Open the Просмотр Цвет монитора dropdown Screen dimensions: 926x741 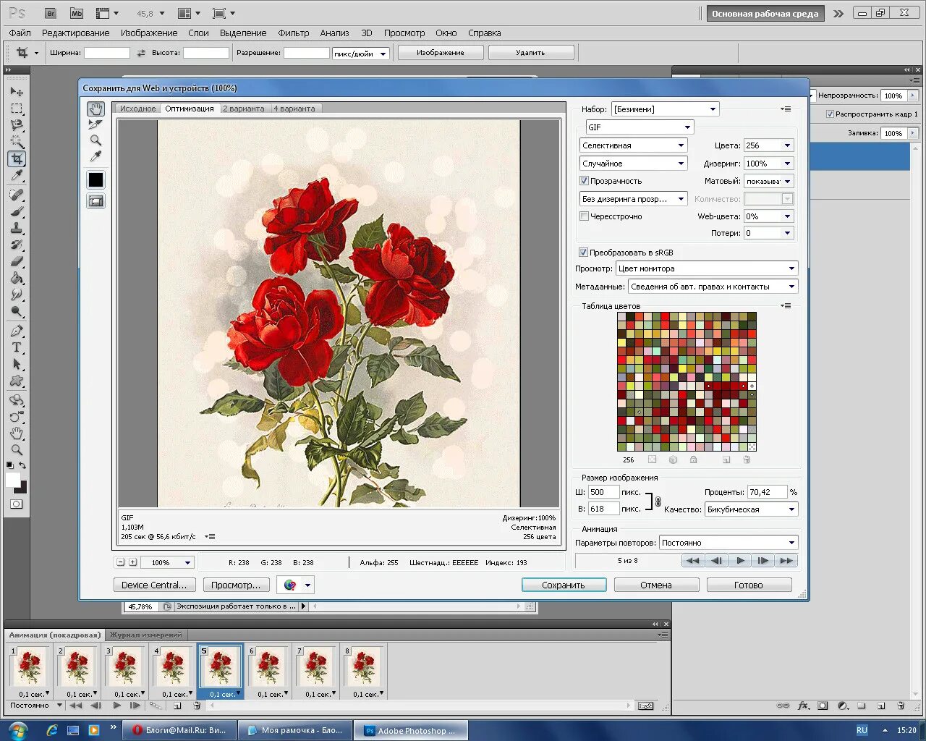coord(707,268)
